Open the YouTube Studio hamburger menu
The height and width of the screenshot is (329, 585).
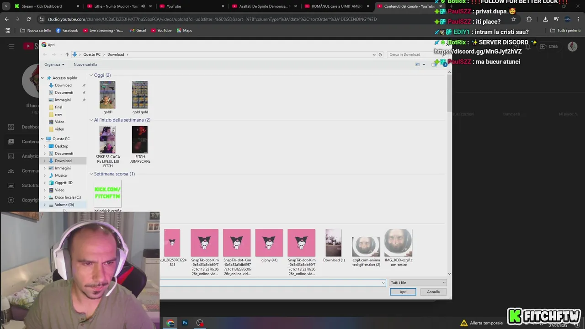click(x=11, y=46)
